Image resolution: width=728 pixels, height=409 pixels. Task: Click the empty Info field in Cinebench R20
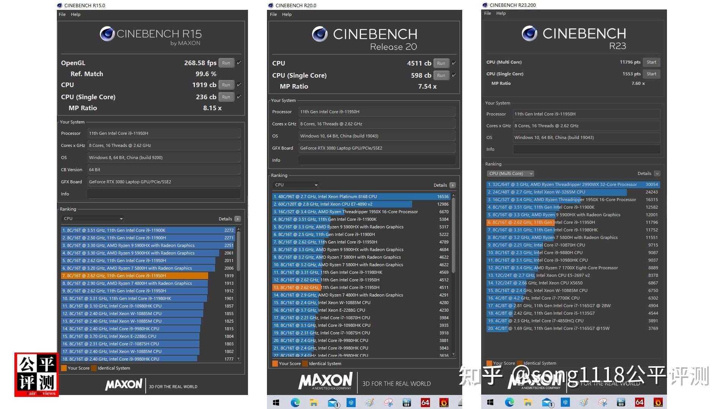[x=377, y=160]
